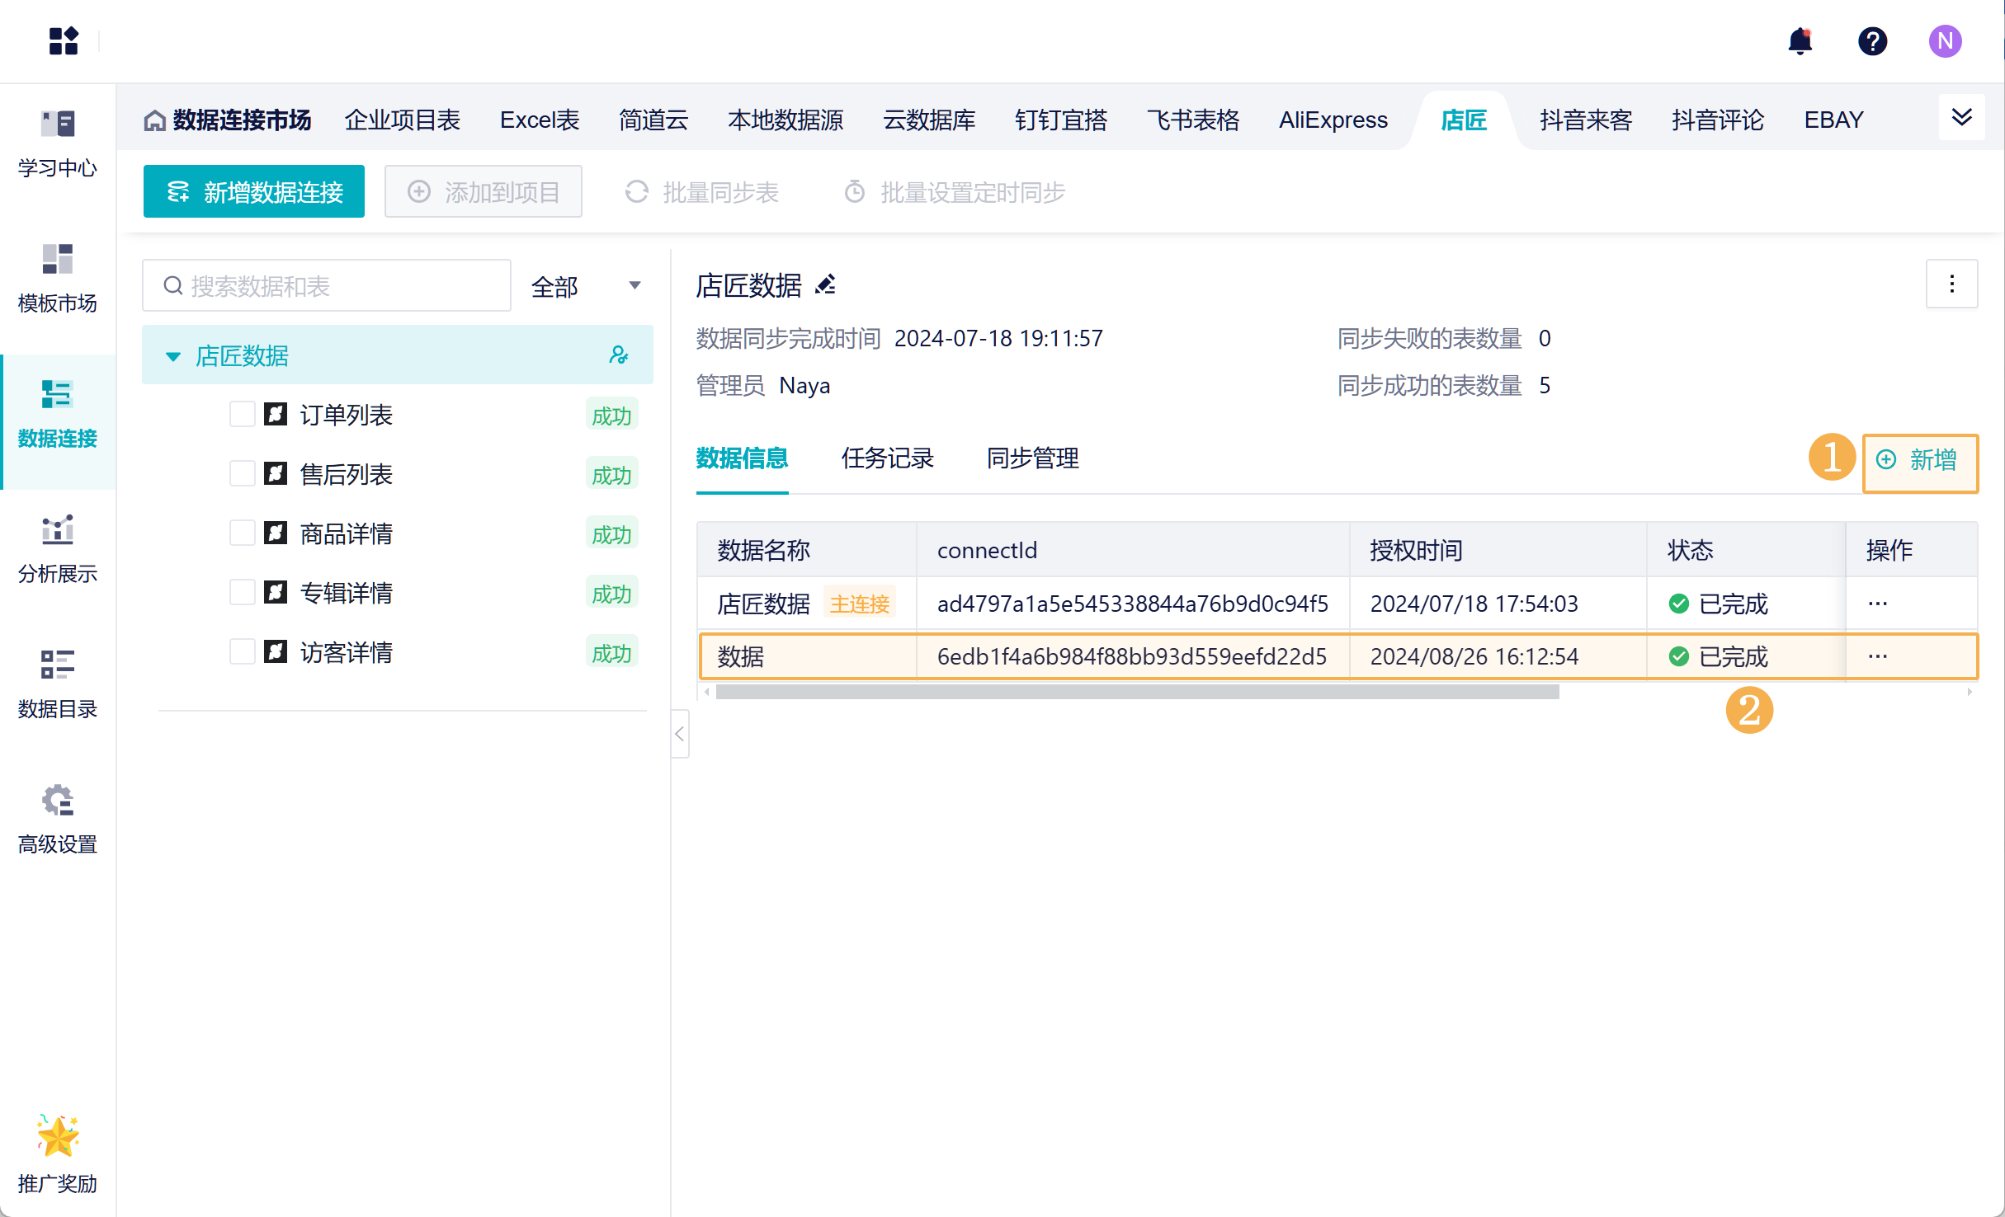
Task: Click the 访客详情 table icon
Action: 276,652
